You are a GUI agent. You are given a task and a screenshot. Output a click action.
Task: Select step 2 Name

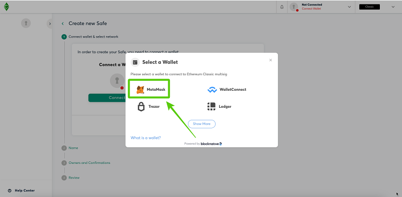coord(73,148)
